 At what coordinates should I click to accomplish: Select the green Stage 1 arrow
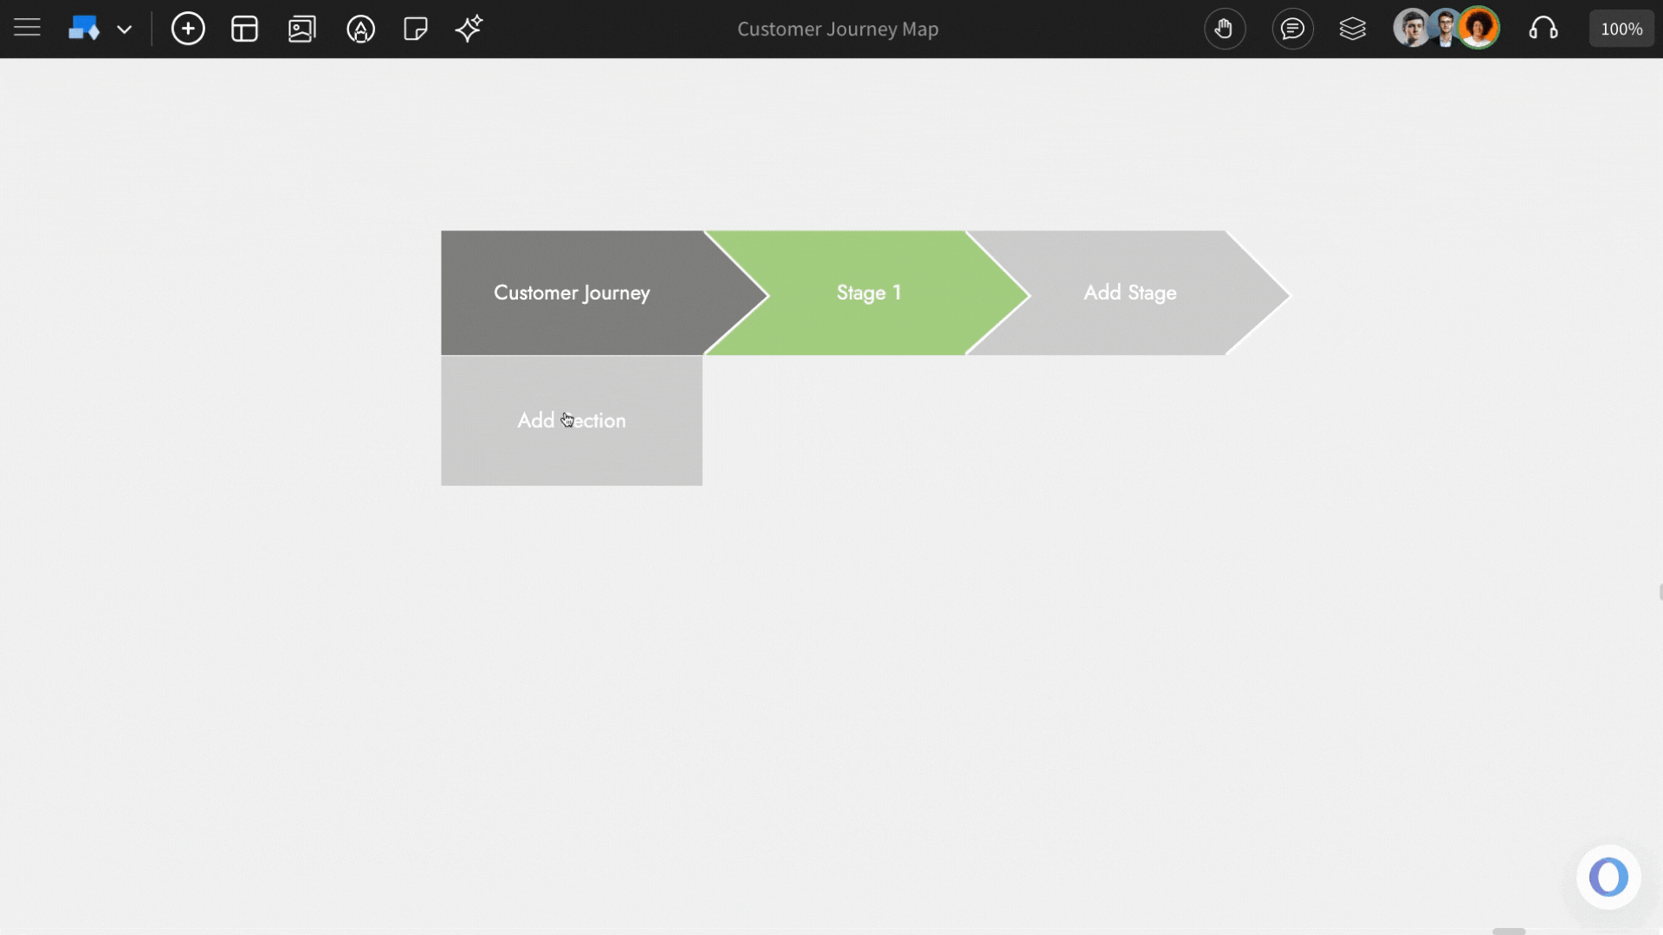click(x=868, y=293)
